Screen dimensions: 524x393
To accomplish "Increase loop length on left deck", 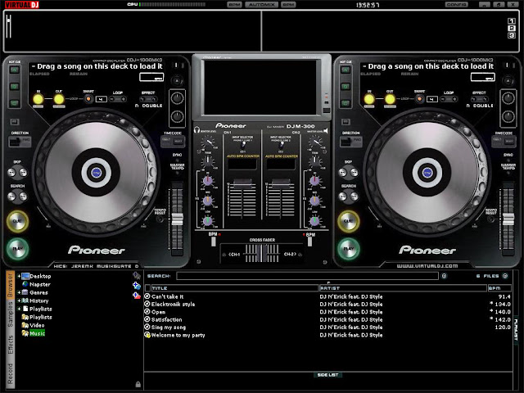I will [x=124, y=99].
